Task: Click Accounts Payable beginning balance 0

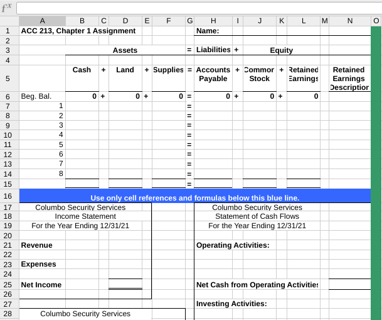Action: point(213,96)
